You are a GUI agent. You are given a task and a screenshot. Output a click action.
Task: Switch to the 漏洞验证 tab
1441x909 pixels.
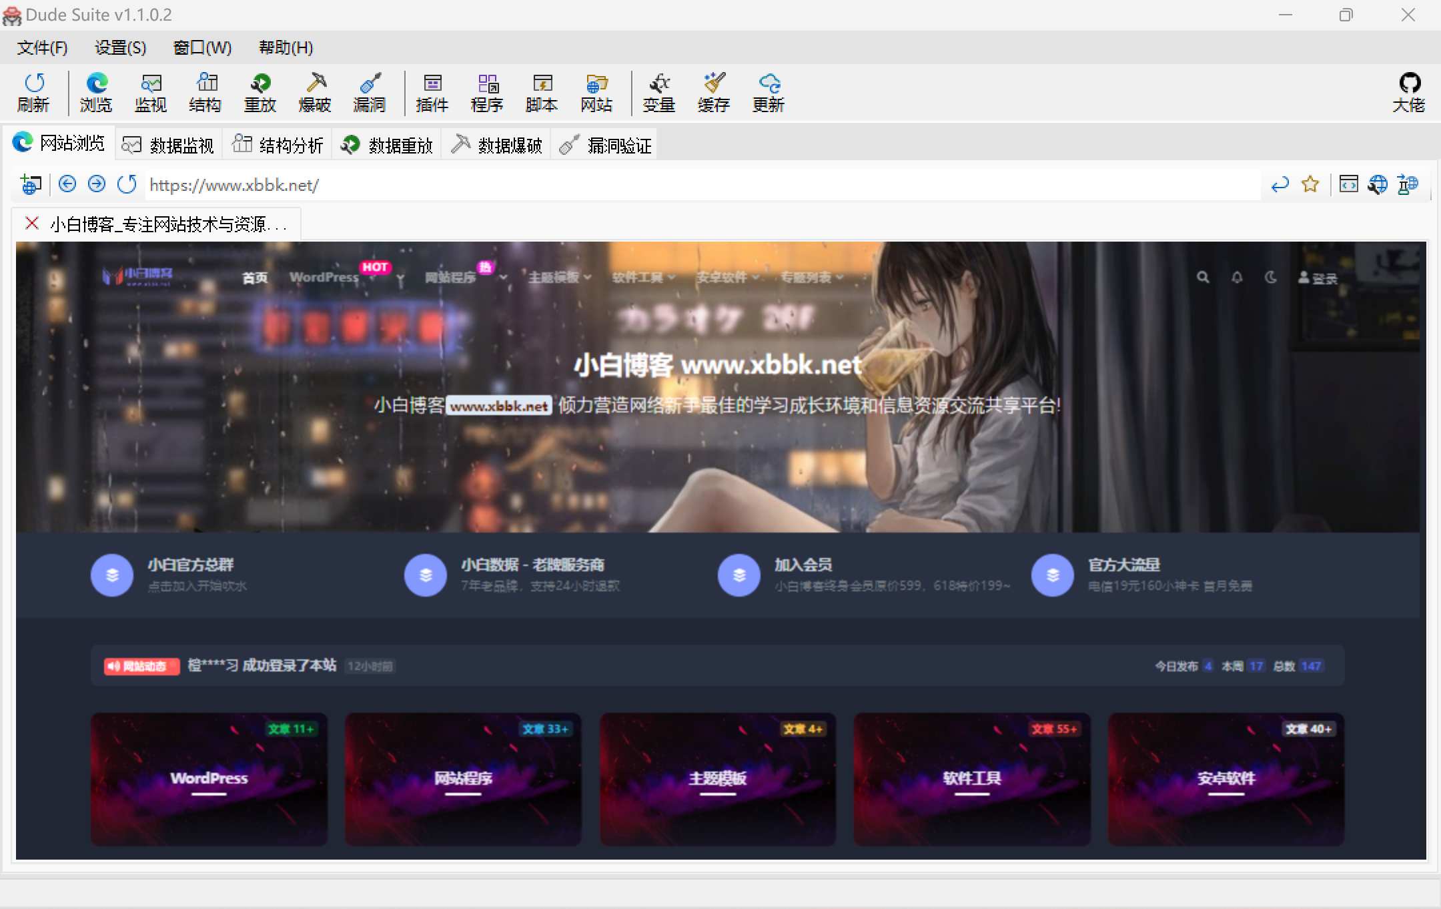[x=606, y=145]
